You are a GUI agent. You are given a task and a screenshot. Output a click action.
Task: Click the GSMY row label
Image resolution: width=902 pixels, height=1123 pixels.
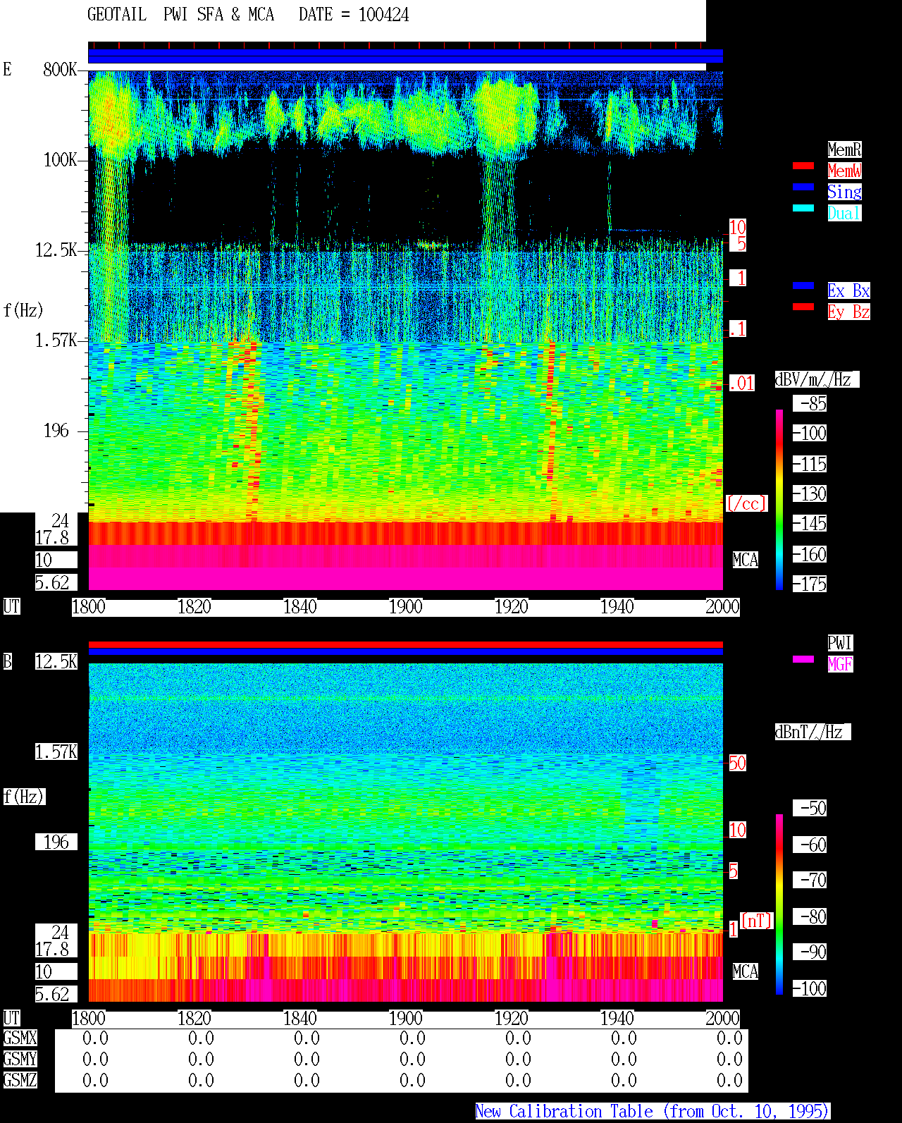click(20, 1059)
